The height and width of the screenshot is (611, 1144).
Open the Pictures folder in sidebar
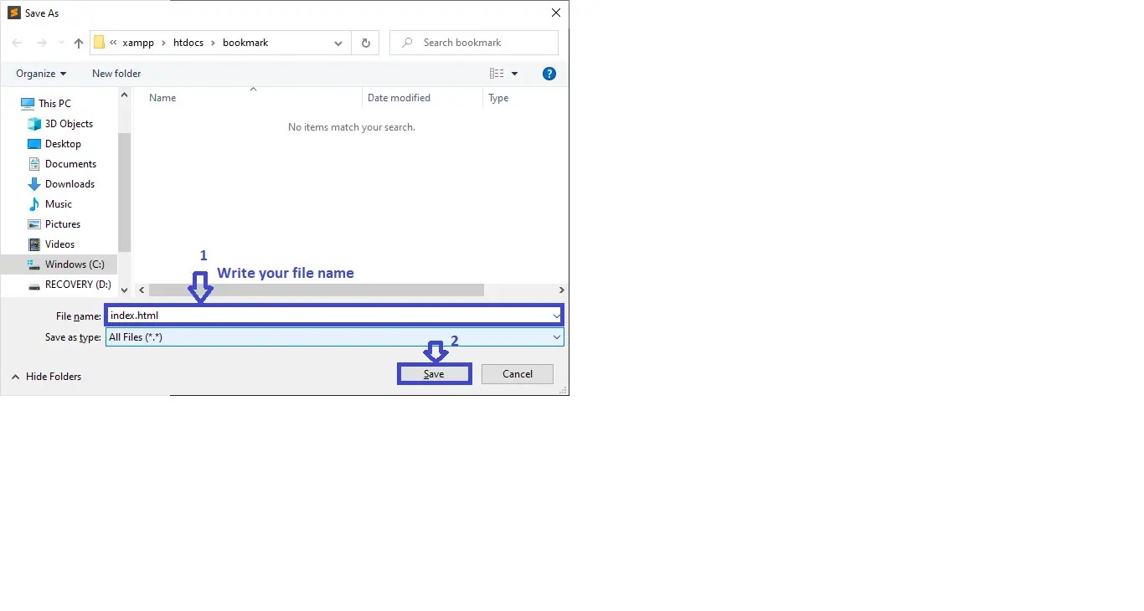[x=64, y=223]
